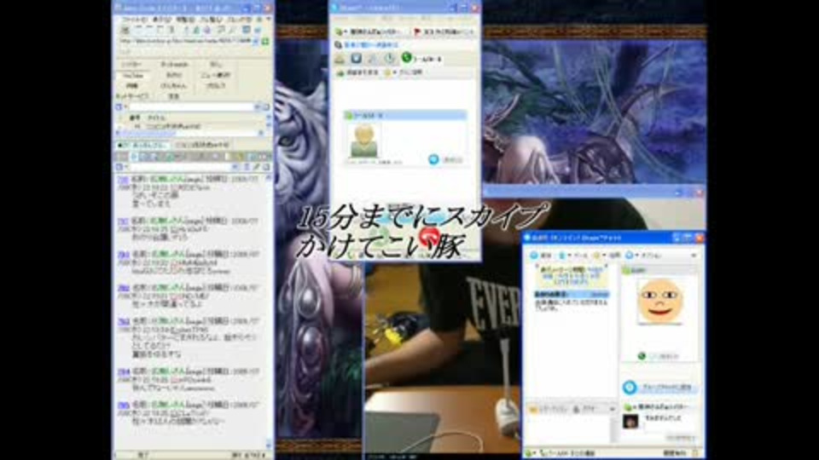
Task: Switch to the second thread tab ニコニコ動画
Action: (x=202, y=145)
